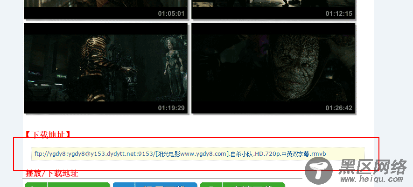This screenshot has width=413, height=187.
Task: Open the partial thumbnail stamped 01:12:15
Action: [x=273, y=9]
